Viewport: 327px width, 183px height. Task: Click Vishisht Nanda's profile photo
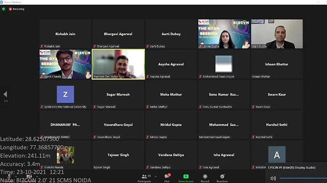(x=65, y=155)
